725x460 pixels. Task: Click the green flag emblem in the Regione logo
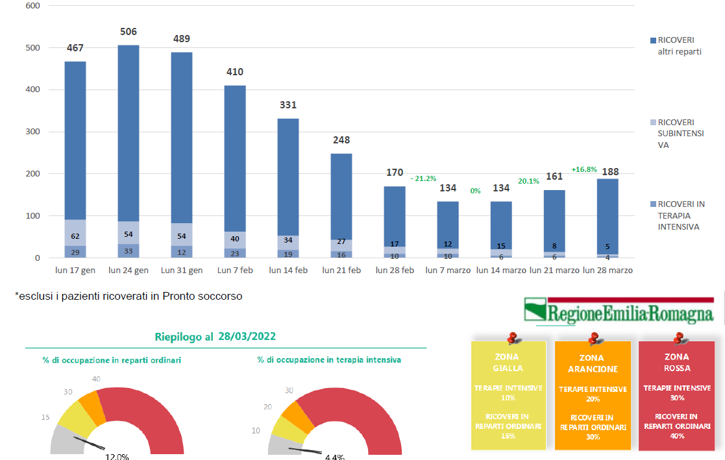[x=535, y=310]
